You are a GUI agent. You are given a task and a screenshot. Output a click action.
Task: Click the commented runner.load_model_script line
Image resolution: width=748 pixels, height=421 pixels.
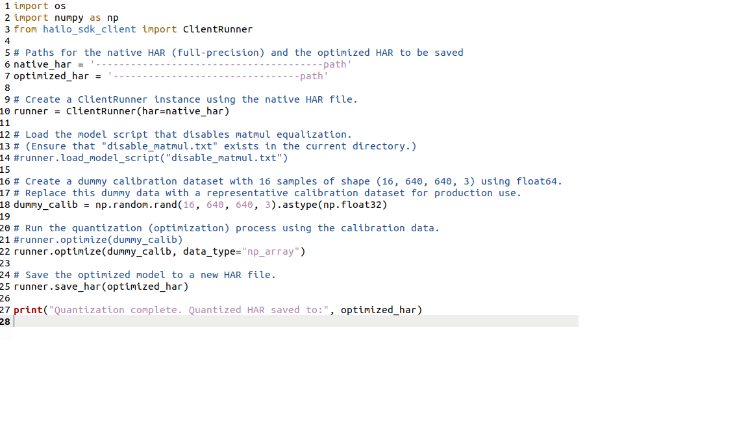(151, 158)
